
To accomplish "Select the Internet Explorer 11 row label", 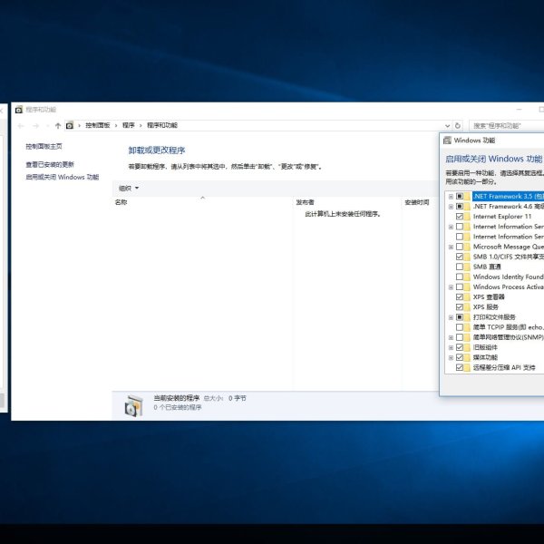I will [x=502, y=217].
